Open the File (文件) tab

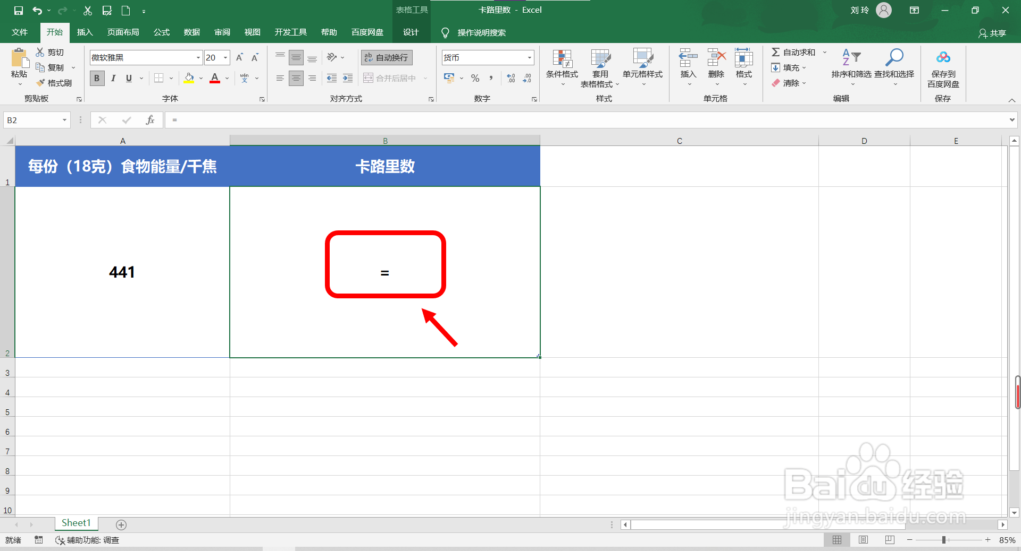[x=20, y=32]
